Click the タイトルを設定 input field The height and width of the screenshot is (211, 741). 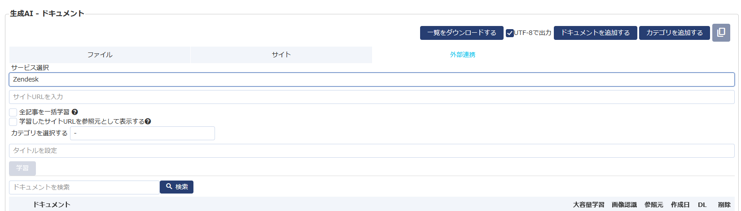(372, 151)
